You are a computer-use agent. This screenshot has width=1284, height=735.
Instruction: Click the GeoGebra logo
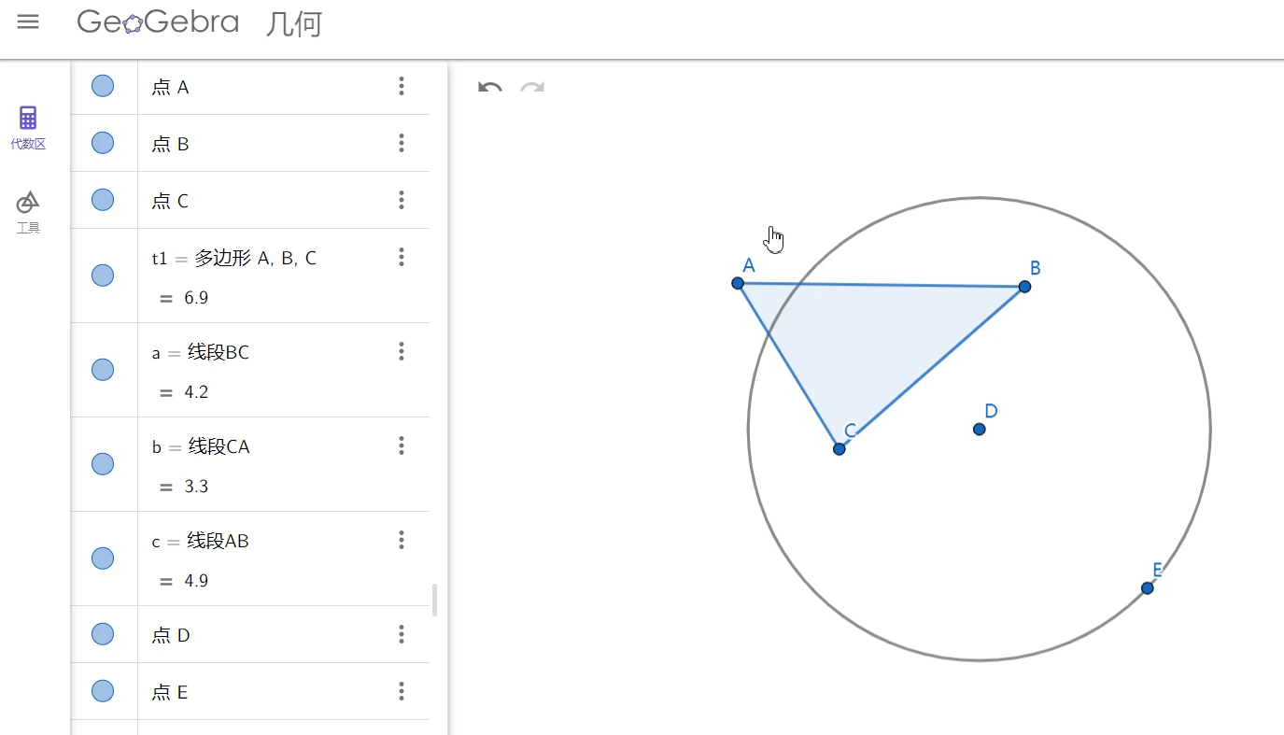coord(158,22)
